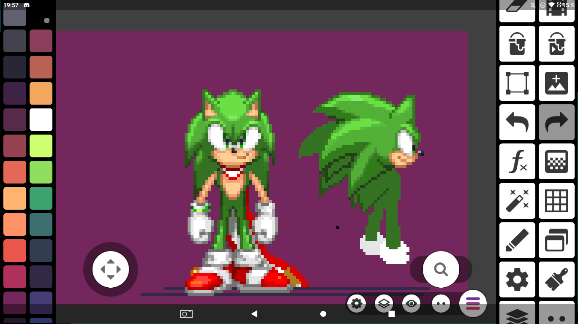
Task: Tap the small gray dot above the palette
Action: (x=47, y=20)
